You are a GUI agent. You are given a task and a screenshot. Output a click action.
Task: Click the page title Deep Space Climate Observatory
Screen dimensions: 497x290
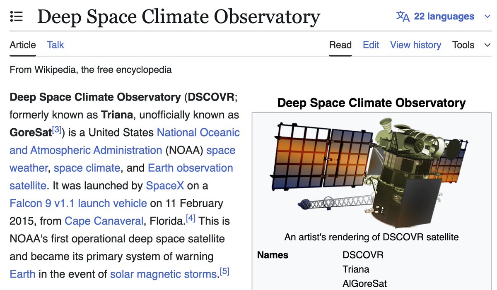tap(179, 17)
